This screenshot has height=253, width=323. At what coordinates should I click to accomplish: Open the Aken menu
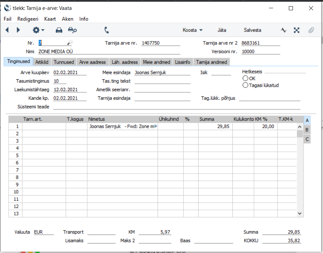(x=68, y=19)
